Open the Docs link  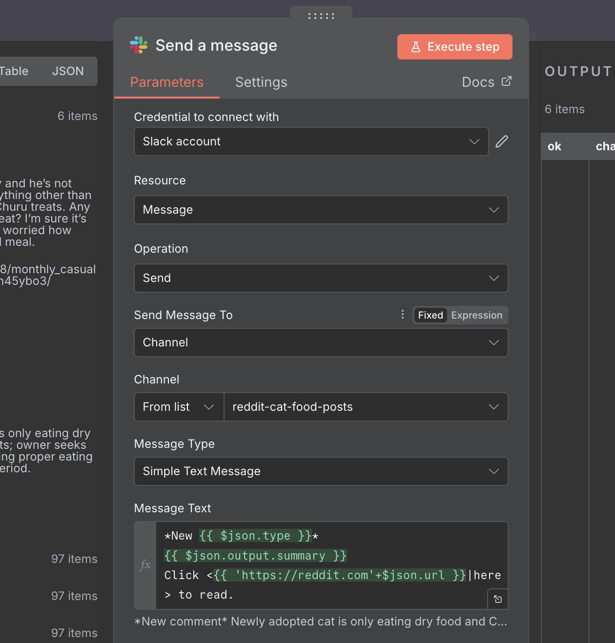[478, 81]
